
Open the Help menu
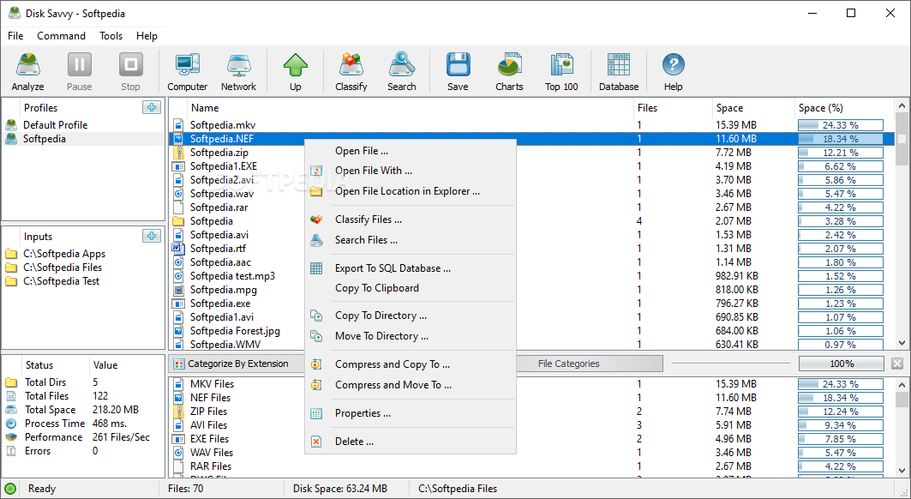147,35
